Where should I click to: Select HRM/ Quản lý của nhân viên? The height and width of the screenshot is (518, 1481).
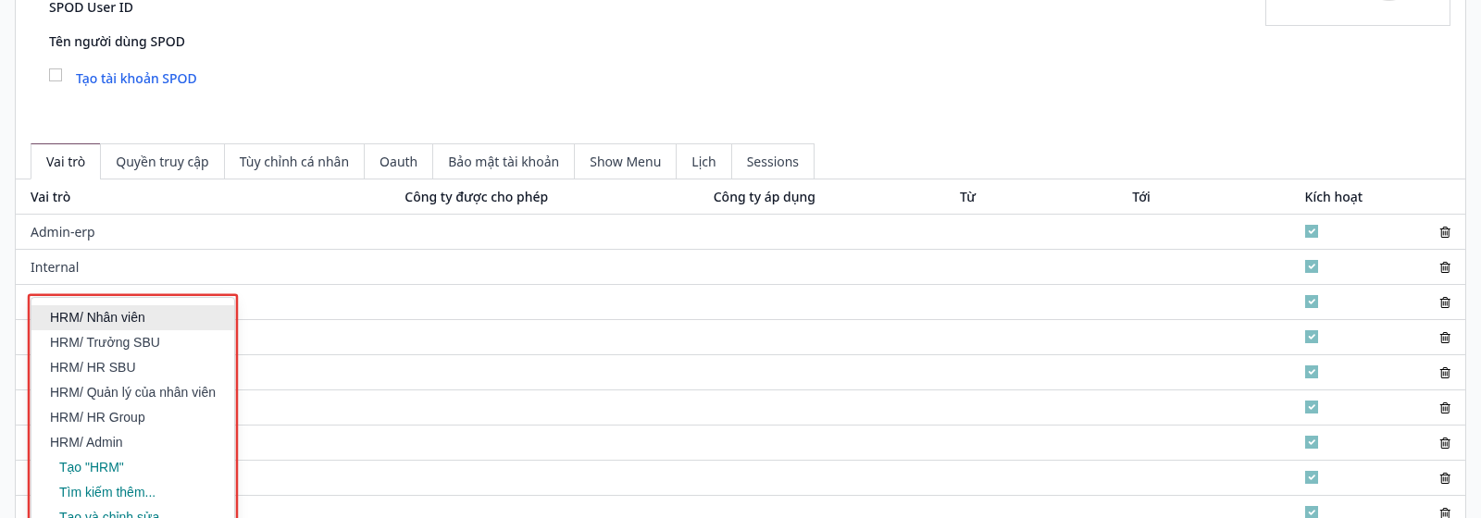pos(133,392)
